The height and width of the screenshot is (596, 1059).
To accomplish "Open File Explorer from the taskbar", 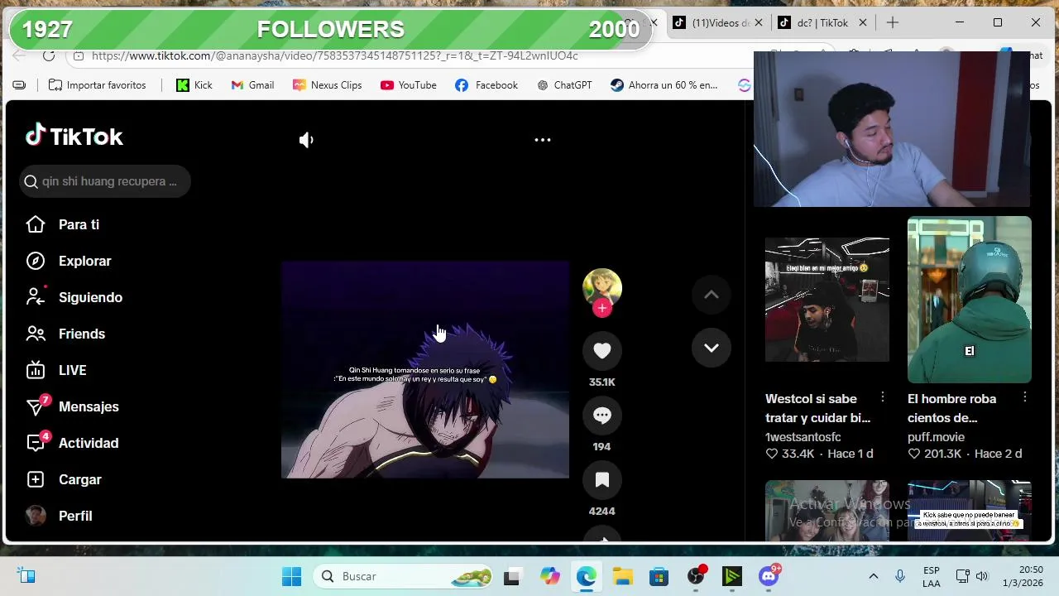I will tap(623, 576).
